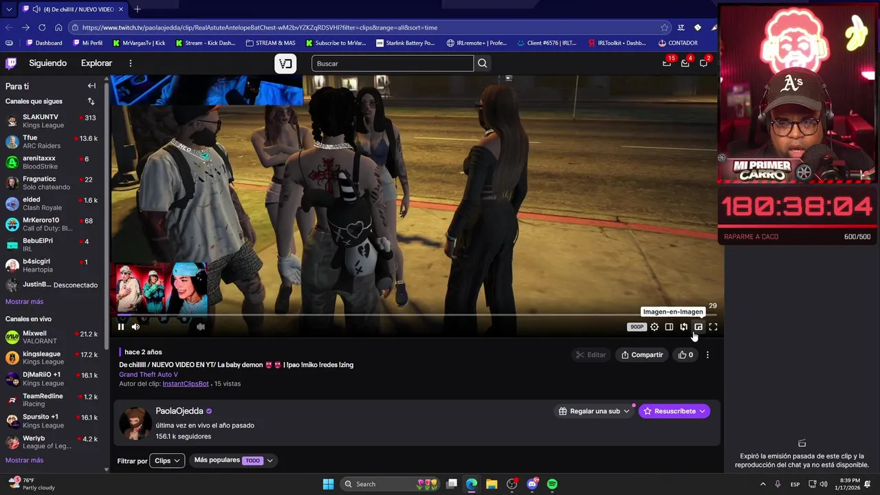880x495 pixels.
Task: Open the player settings gear
Action: 654,327
